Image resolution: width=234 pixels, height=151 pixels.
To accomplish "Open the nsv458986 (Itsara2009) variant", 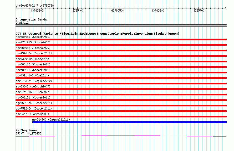I will coord(33,48).
